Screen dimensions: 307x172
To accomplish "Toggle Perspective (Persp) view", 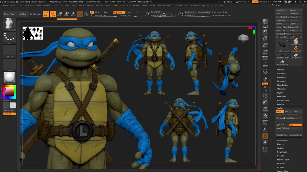I will click(x=265, y=58).
